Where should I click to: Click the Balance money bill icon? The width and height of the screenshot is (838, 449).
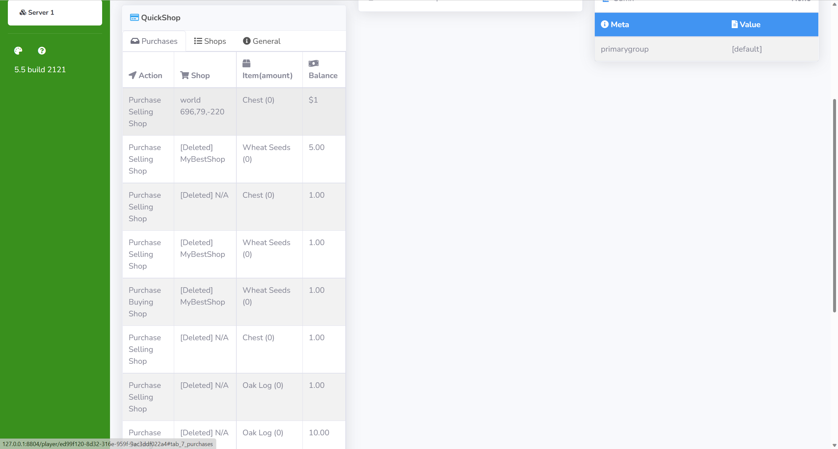[313, 63]
